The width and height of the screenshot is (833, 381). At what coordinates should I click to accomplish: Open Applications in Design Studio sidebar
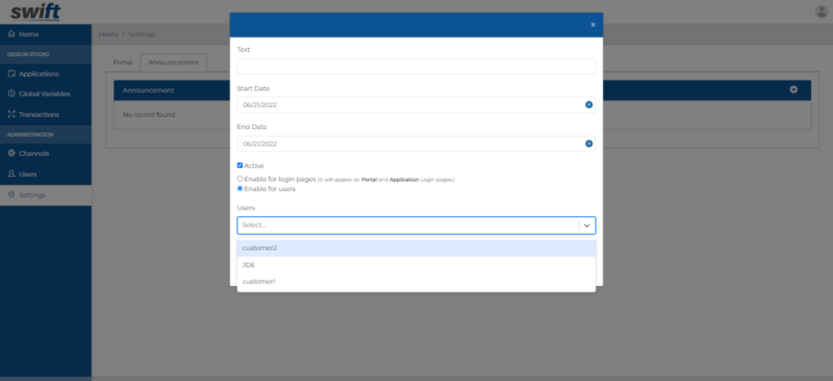tap(38, 74)
